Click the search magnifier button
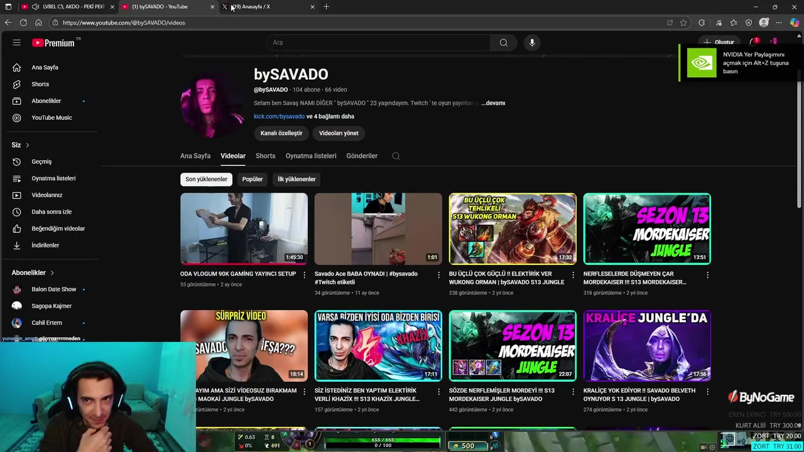This screenshot has height=452, width=804. click(503, 43)
